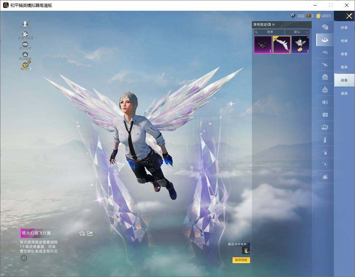This screenshot has width=355, height=277.
Task: Select the dark mechanical wings trail thumbnail
Action: (263, 45)
